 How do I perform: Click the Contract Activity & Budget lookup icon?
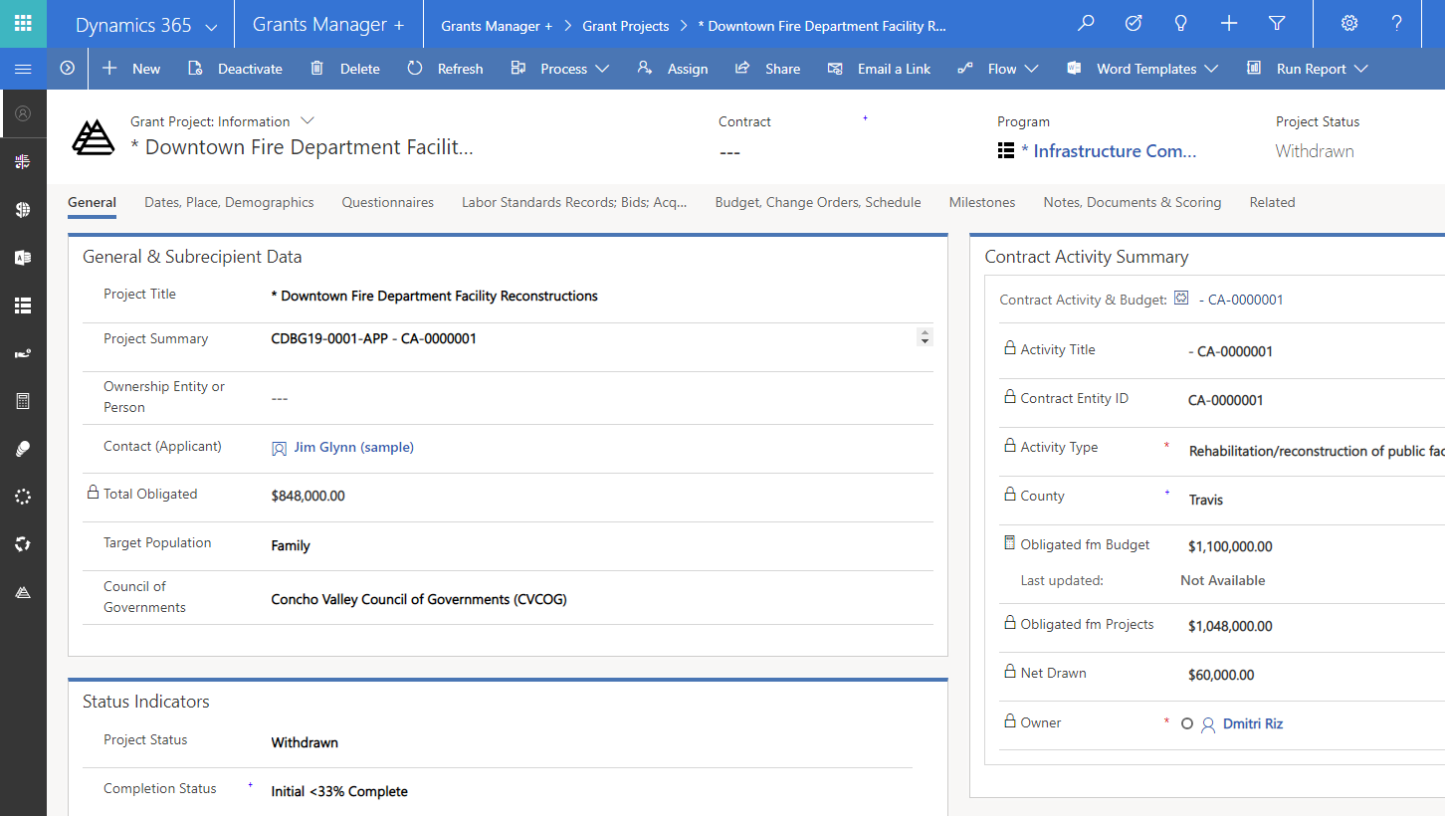[x=1181, y=298]
